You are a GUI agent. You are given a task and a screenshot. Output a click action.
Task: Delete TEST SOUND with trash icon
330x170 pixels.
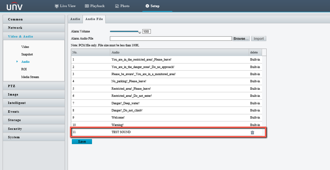coord(252,132)
